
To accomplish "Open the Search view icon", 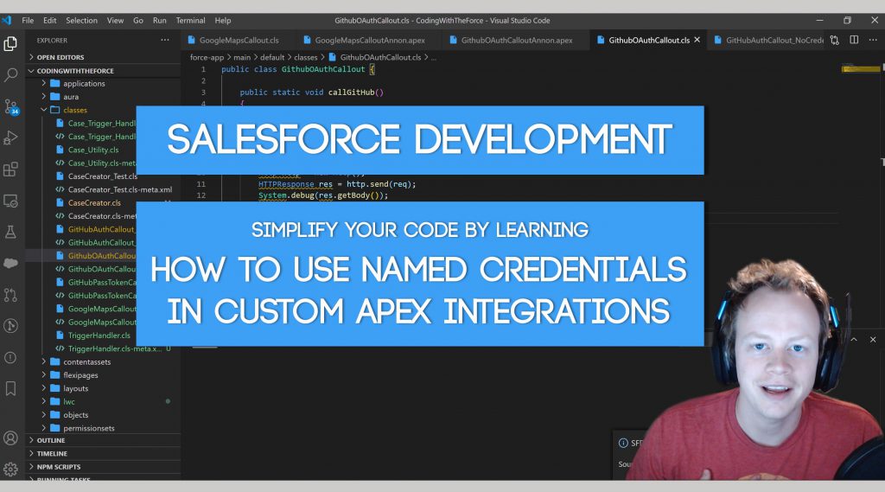I will click(x=10, y=74).
